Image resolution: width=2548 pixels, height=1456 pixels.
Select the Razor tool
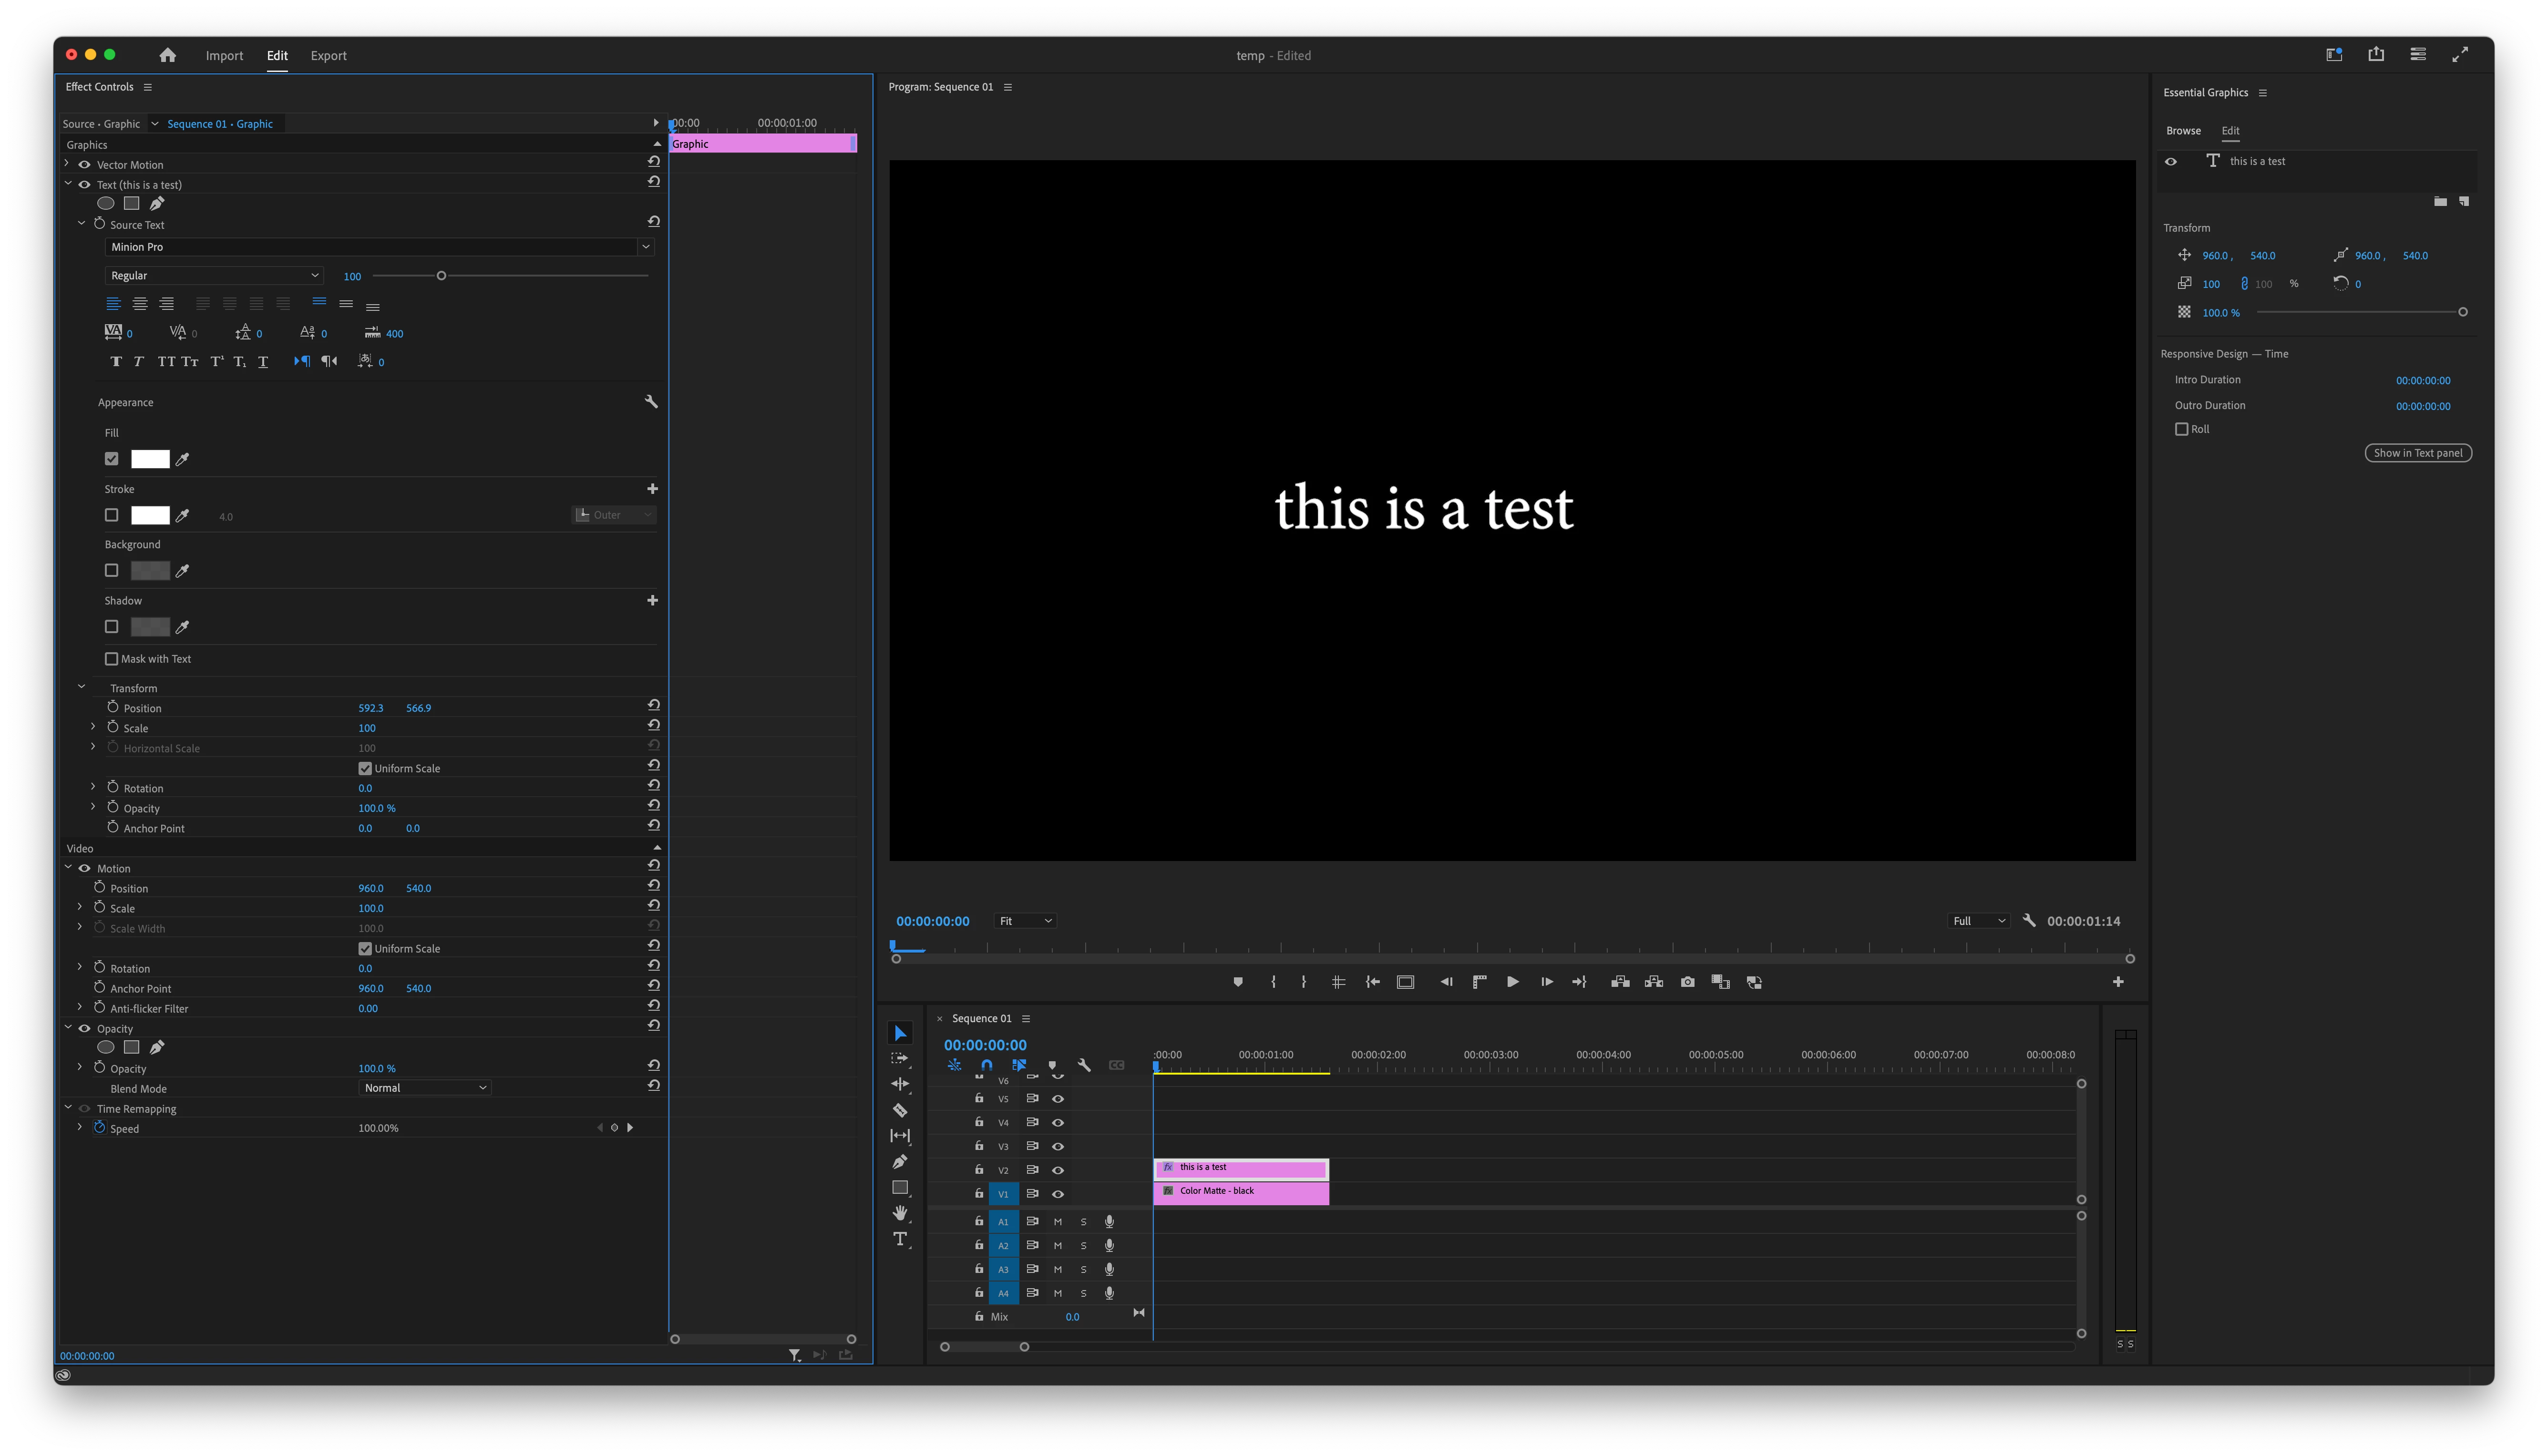[x=900, y=1110]
